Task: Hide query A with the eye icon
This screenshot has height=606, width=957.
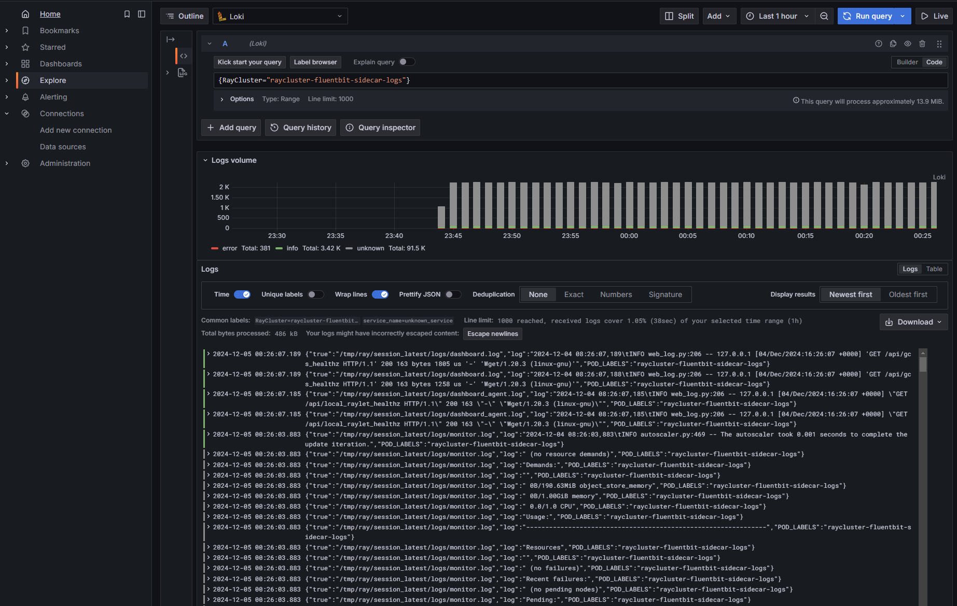Action: [x=908, y=44]
